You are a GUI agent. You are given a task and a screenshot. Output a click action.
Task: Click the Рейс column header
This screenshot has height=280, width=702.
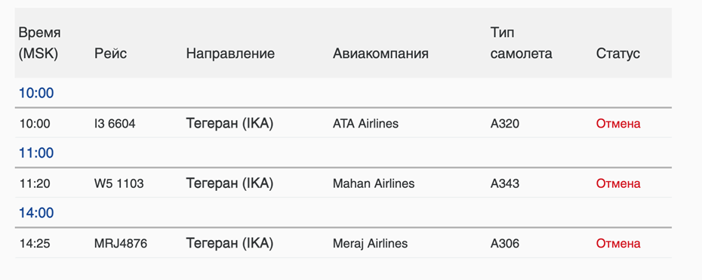pyautogui.click(x=110, y=54)
